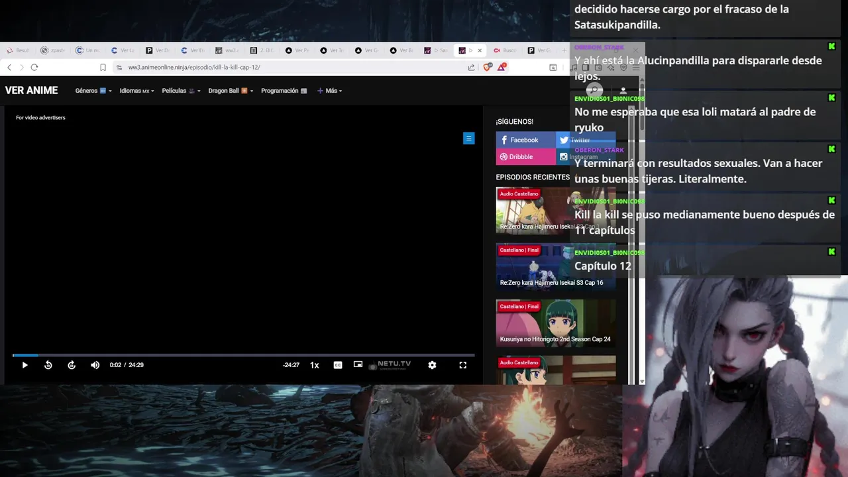Expand the Géneros dropdown menu
Viewport: 848px width, 477px height.
[93, 91]
